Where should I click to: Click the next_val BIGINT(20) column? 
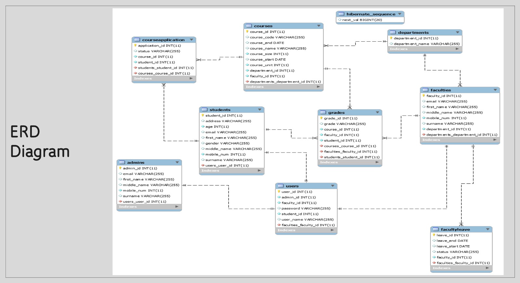click(362, 20)
